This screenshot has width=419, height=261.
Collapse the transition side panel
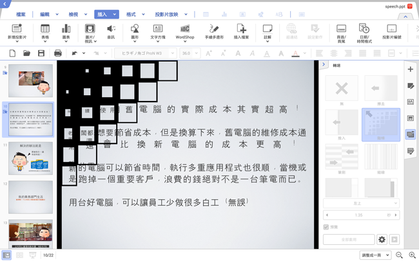[324, 64]
